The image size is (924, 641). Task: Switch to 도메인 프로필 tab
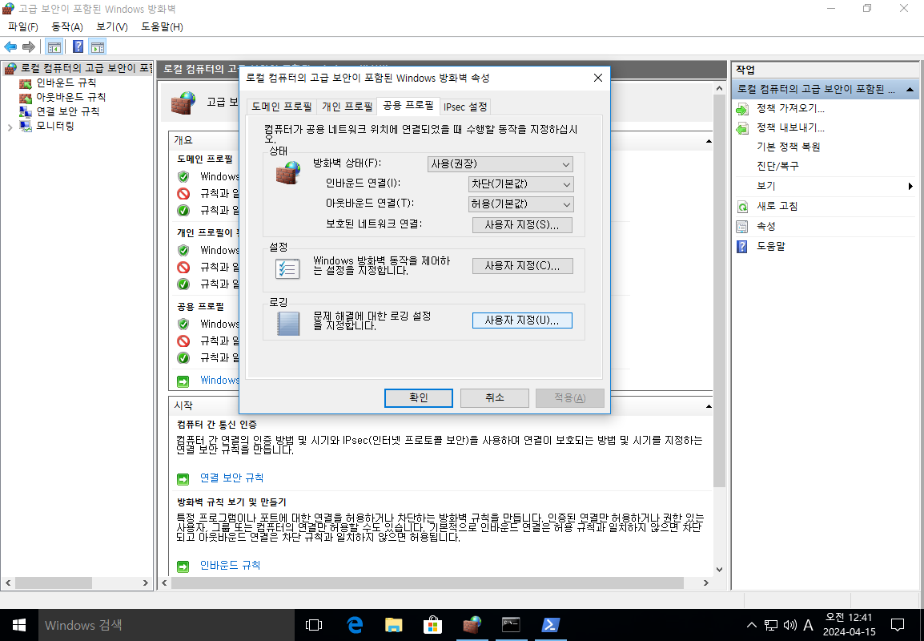click(282, 107)
